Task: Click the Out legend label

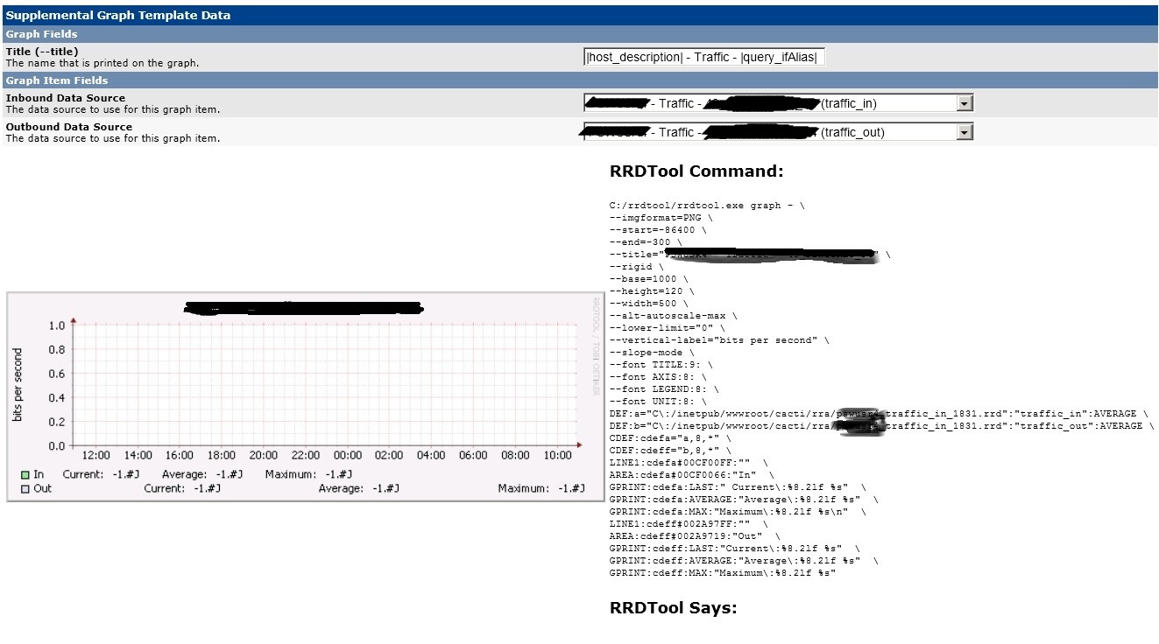Action: tap(42, 489)
